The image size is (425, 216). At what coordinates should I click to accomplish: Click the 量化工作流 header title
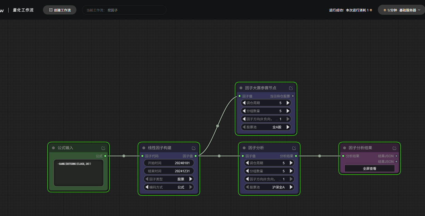pyautogui.click(x=23, y=10)
